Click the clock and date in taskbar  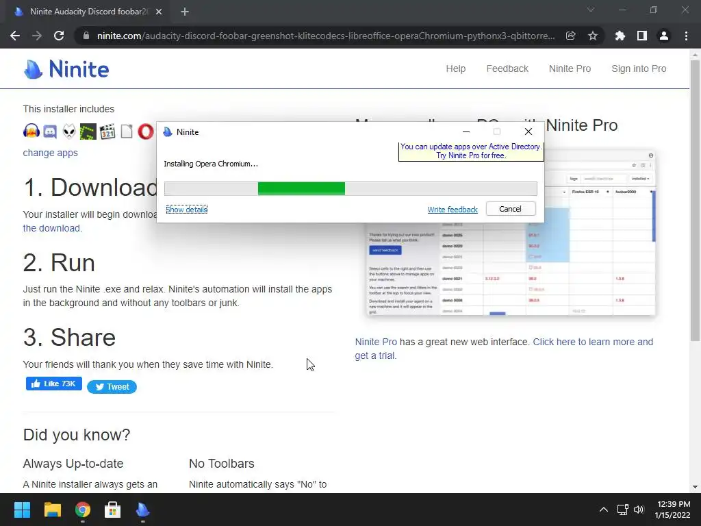674,510
